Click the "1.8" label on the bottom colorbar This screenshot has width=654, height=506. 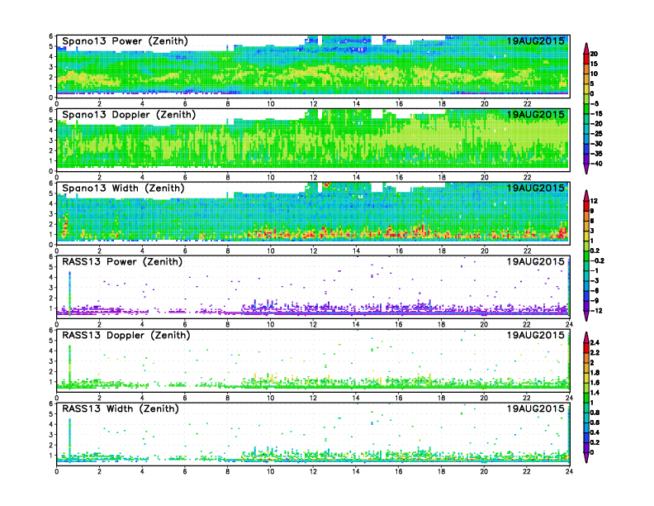click(595, 373)
